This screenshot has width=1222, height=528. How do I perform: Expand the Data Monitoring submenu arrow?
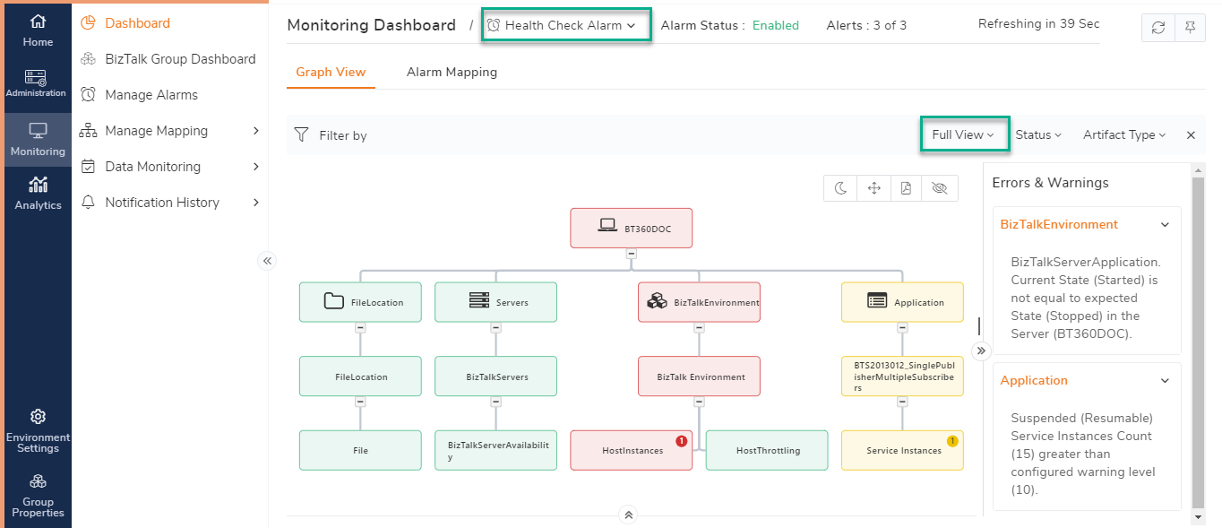256,167
